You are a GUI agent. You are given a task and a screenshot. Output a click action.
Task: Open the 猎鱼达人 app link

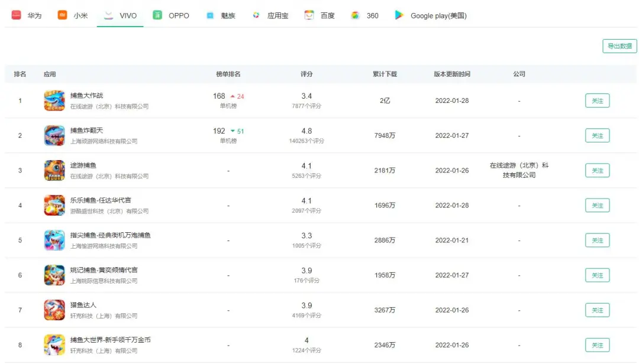[83, 304]
